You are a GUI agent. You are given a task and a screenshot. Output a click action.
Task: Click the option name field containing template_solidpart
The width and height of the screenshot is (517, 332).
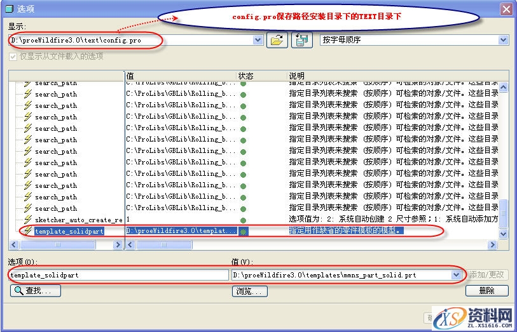tap(118, 275)
